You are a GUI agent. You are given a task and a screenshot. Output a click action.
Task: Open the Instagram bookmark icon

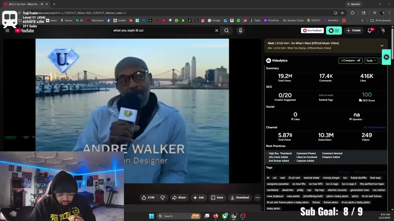[x=203, y=21]
